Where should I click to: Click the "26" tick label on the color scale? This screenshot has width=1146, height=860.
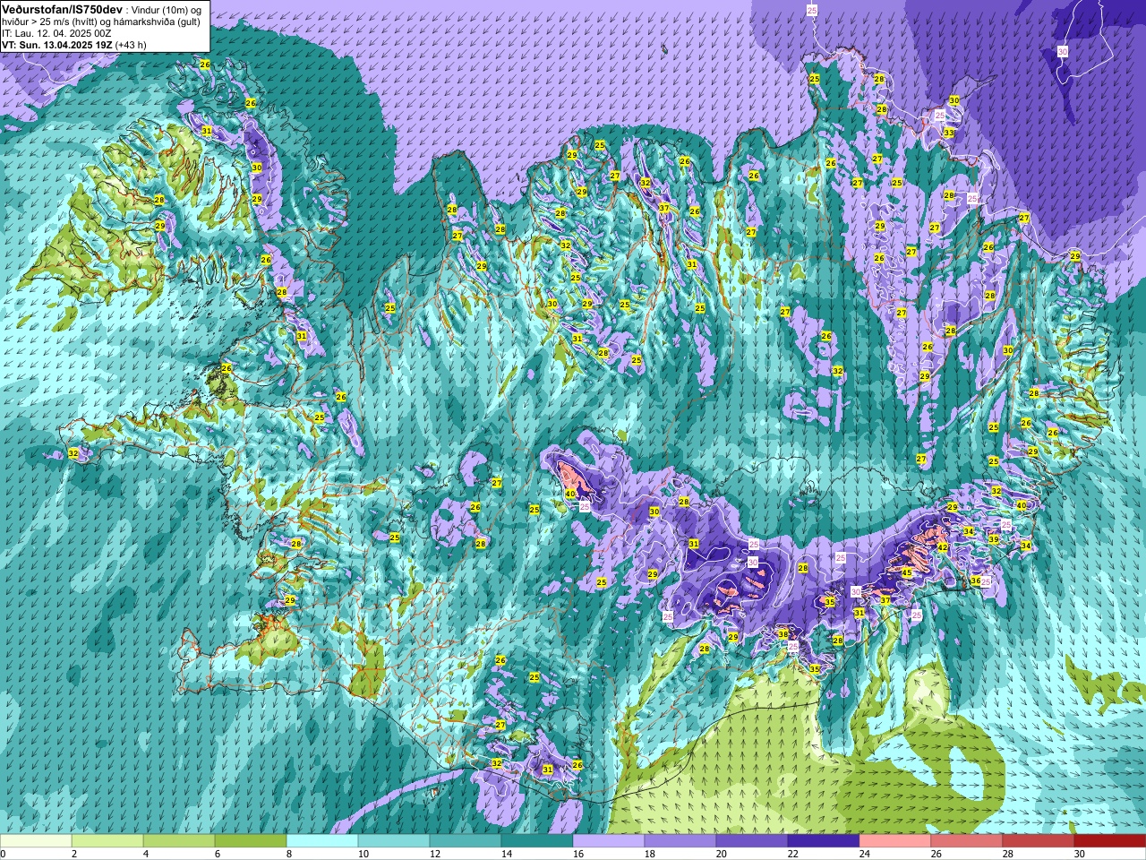[x=936, y=854]
